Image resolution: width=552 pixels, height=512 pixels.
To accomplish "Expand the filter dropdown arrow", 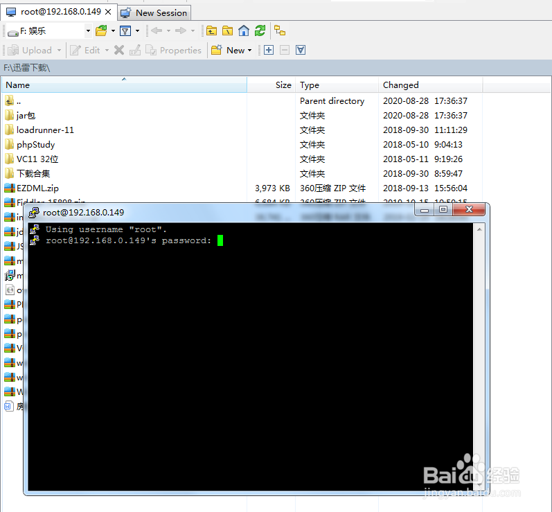I will pos(137,31).
